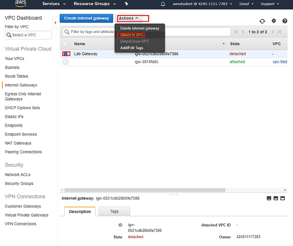Screen dimensions: 293x246
Task: Open Route Tables in sidebar
Action: [16, 76]
